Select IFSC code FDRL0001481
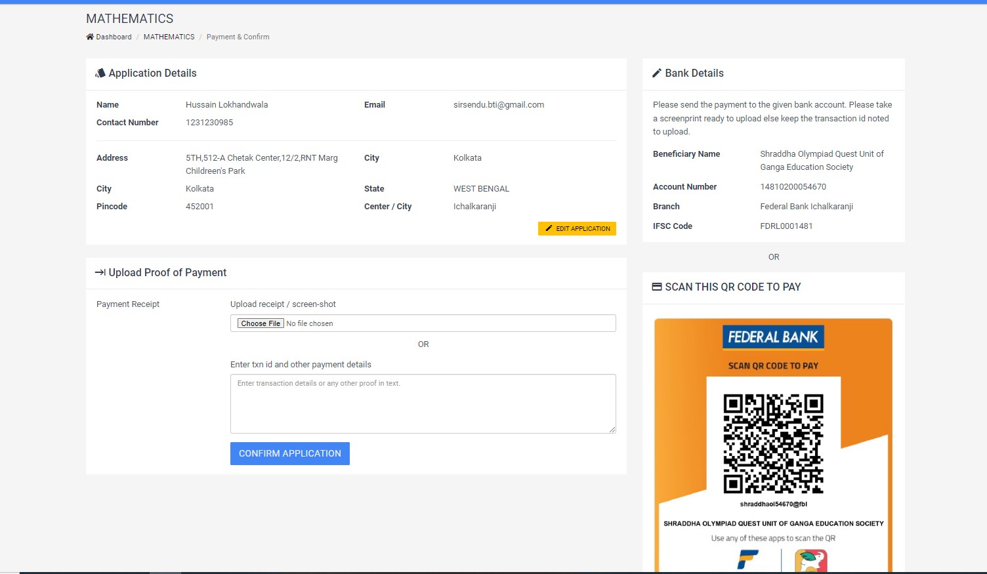The image size is (987, 574). pos(786,226)
